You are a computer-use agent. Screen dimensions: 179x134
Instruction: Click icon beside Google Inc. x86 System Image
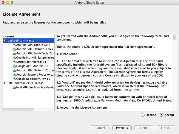coord(14,57)
